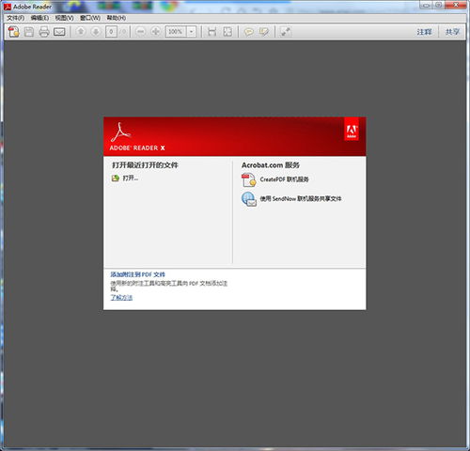Screen dimensions: 470x451
Task: Close the Adobe Reader window
Action: coord(456,5)
